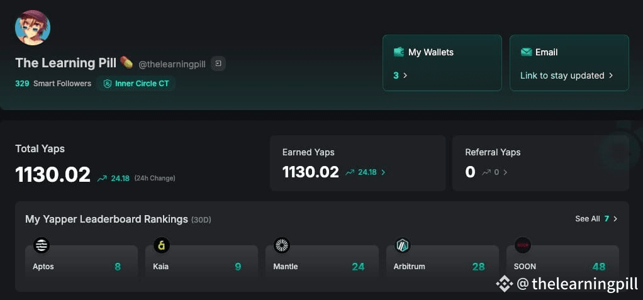Click the Inner Circle CT shield icon

tap(108, 84)
